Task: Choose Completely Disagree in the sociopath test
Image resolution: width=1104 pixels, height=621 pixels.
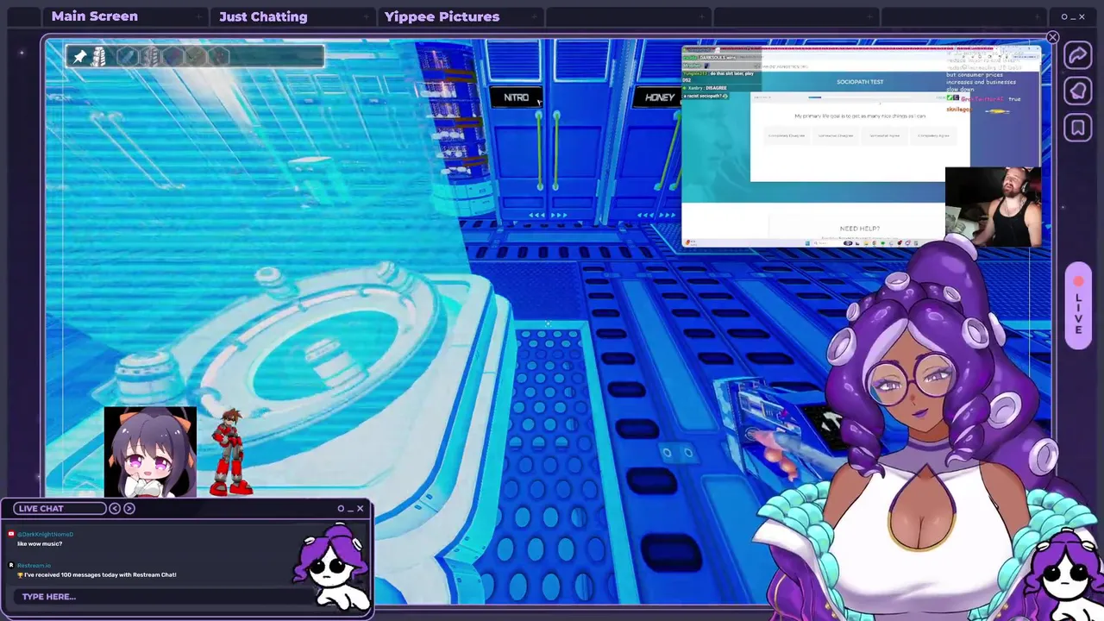Action: coord(787,135)
